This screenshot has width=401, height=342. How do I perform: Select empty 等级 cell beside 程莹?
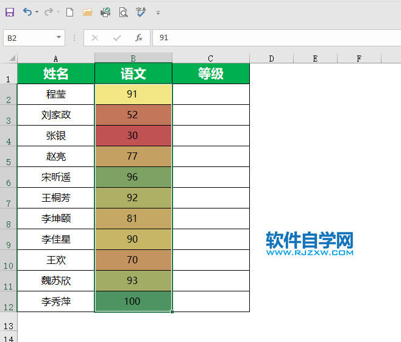point(211,94)
